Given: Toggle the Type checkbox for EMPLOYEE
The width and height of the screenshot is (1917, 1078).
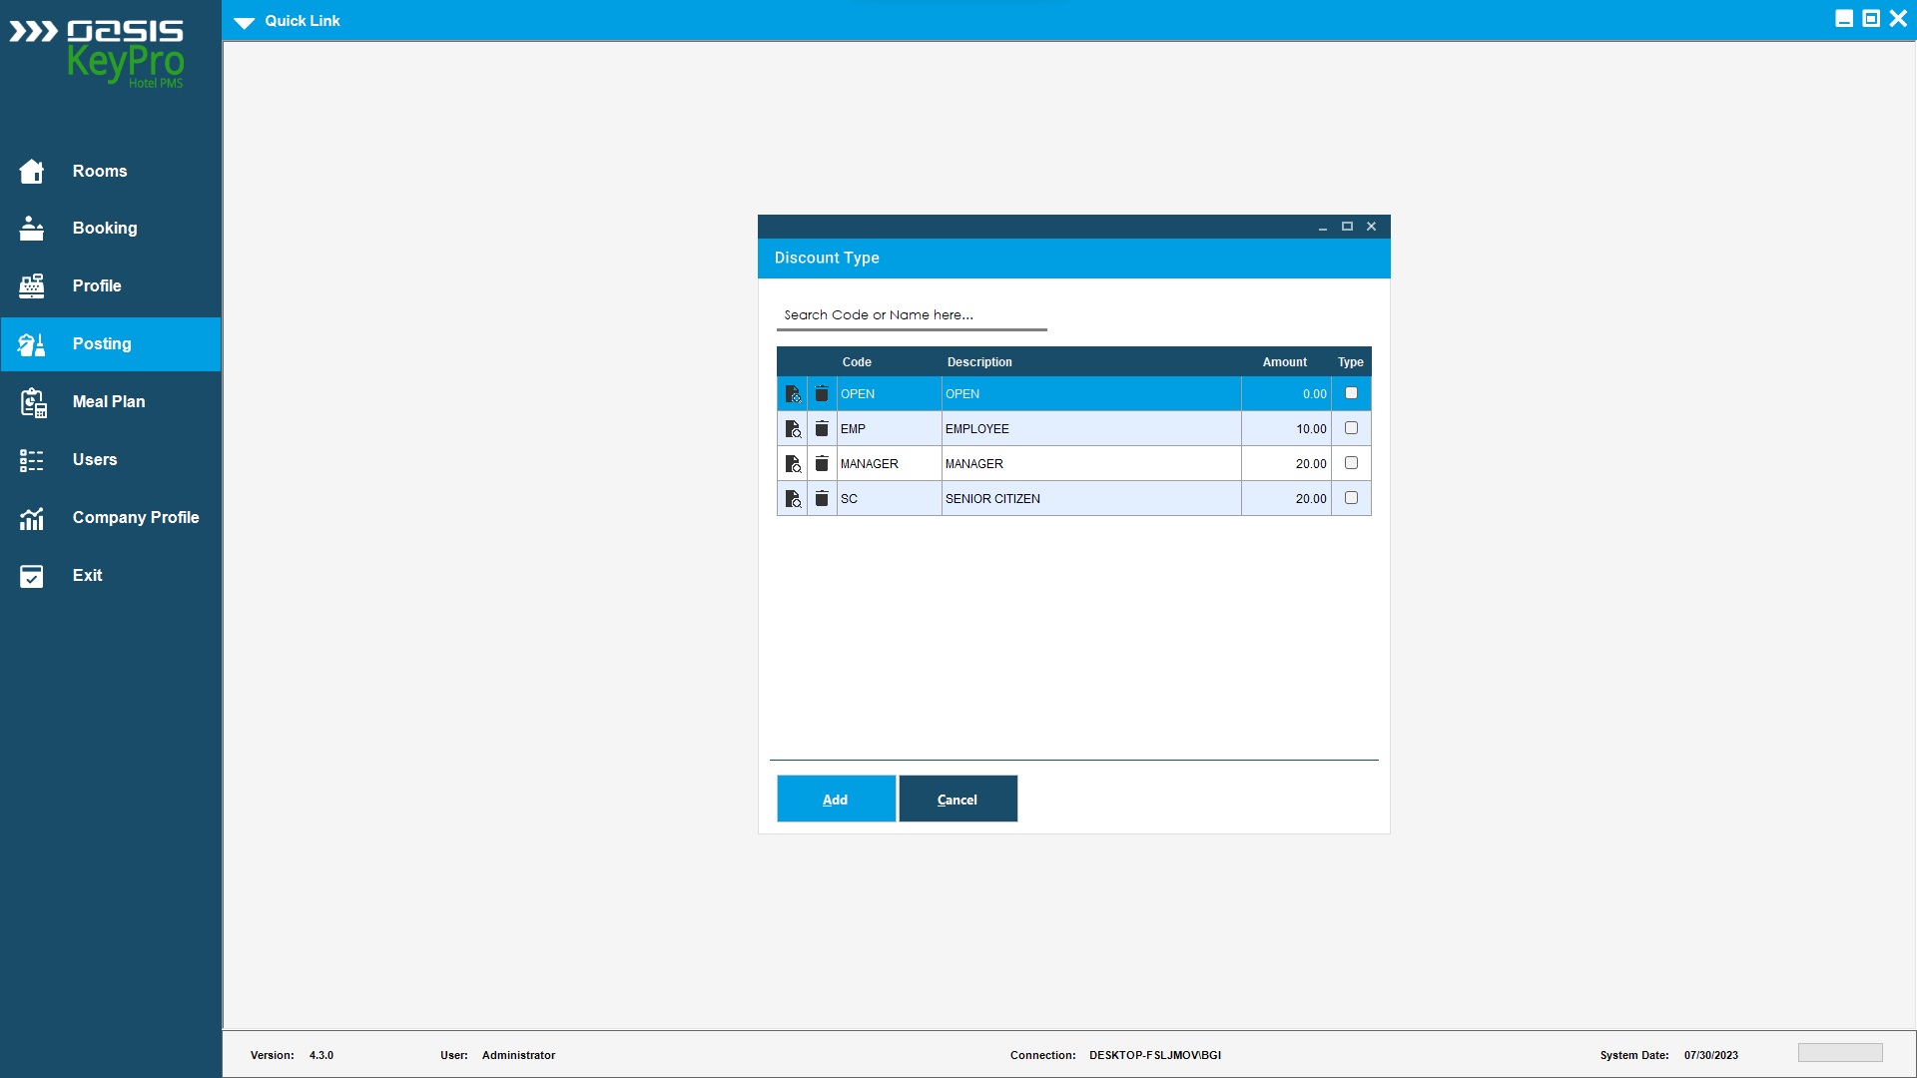Looking at the screenshot, I should coord(1351,428).
